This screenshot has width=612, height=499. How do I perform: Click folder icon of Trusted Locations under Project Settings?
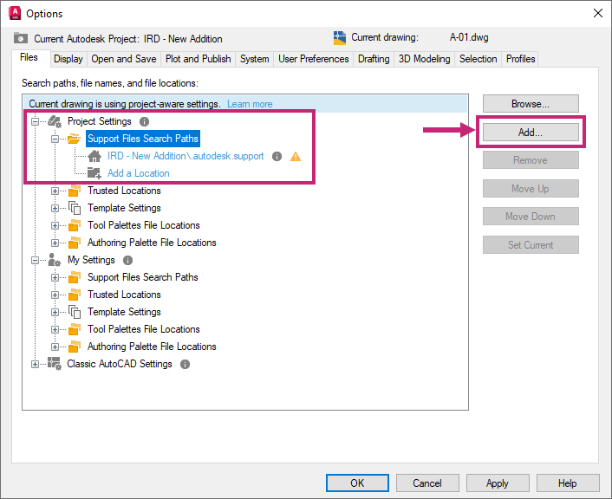coord(75,191)
